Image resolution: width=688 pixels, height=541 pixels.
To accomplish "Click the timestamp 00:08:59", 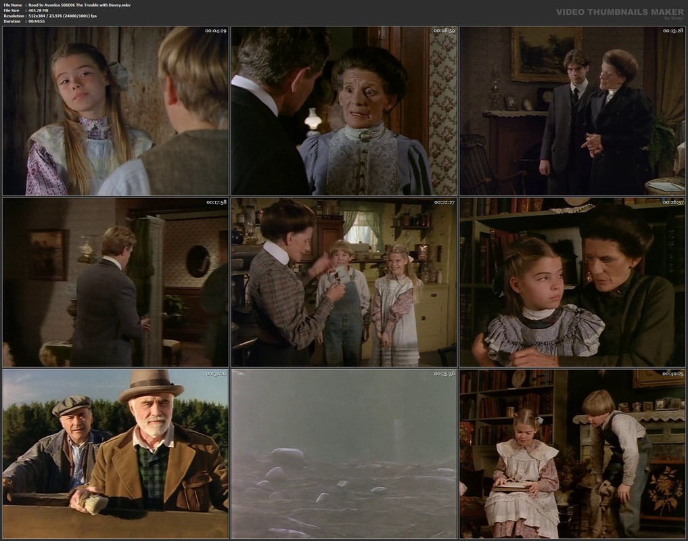I will pyautogui.click(x=444, y=30).
